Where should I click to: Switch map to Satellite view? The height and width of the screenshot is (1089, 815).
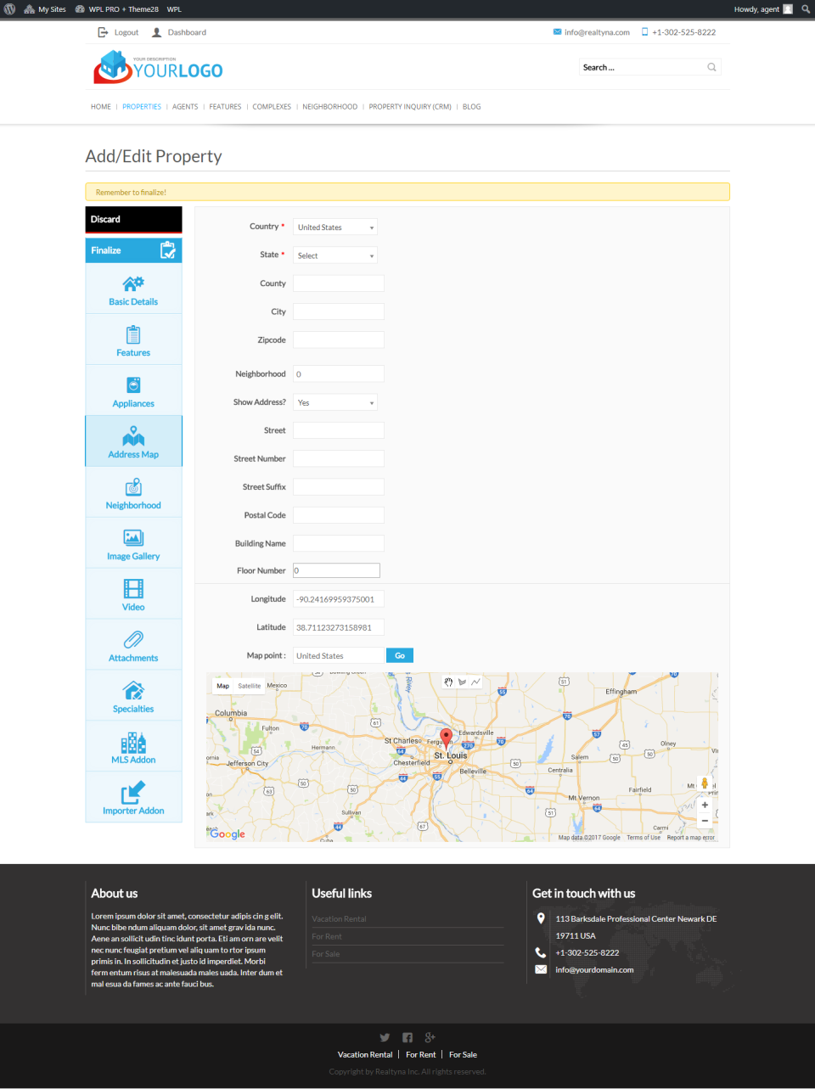[x=250, y=686]
